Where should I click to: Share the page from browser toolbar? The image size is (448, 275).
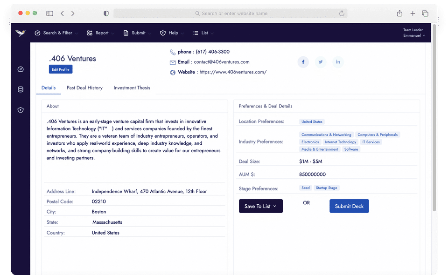[x=400, y=13]
